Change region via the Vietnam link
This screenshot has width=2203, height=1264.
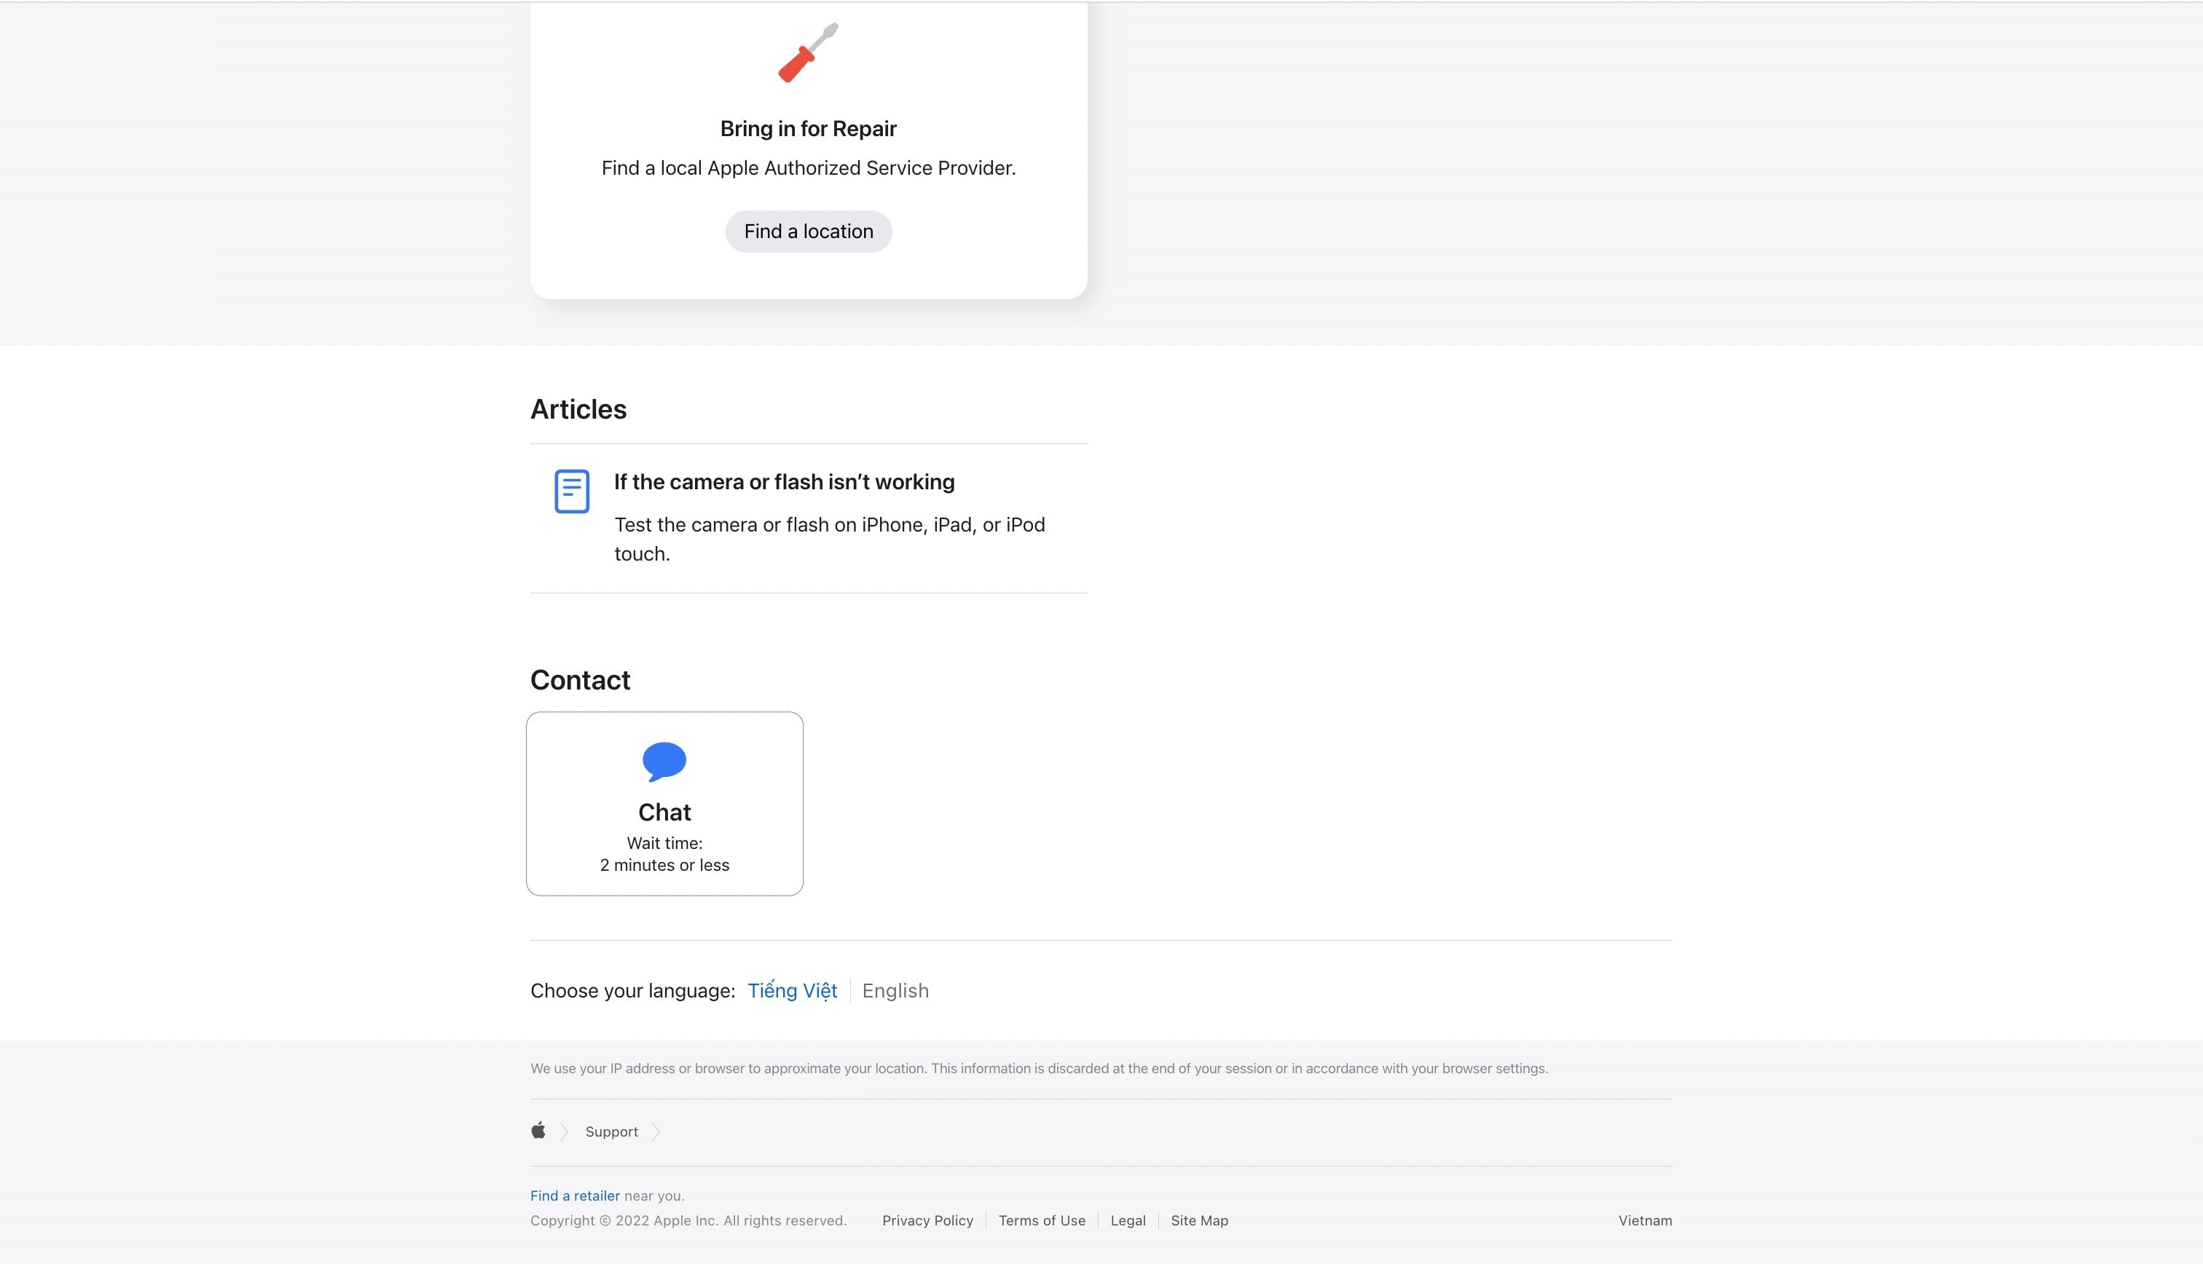click(1645, 1220)
